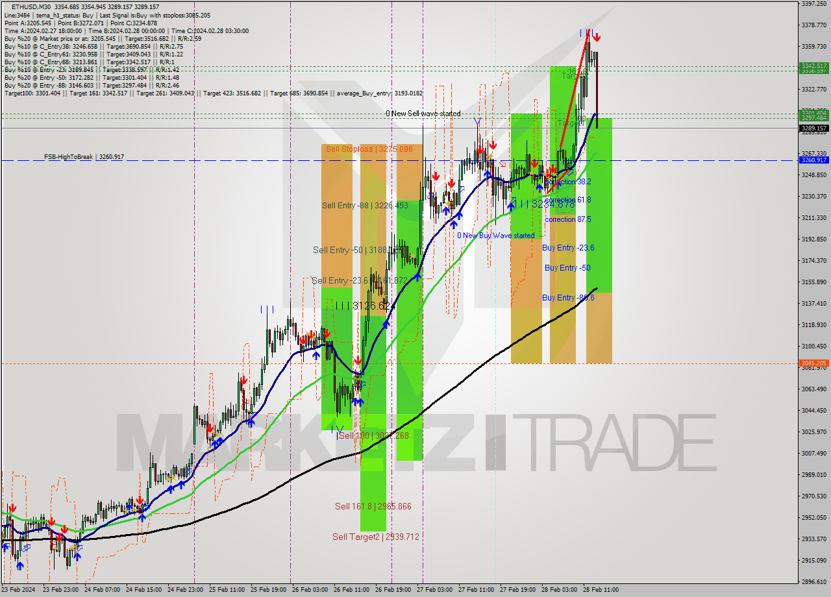This screenshot has width=831, height=597.
Task: Click the 3155.890 price axis label
Action: click(814, 282)
